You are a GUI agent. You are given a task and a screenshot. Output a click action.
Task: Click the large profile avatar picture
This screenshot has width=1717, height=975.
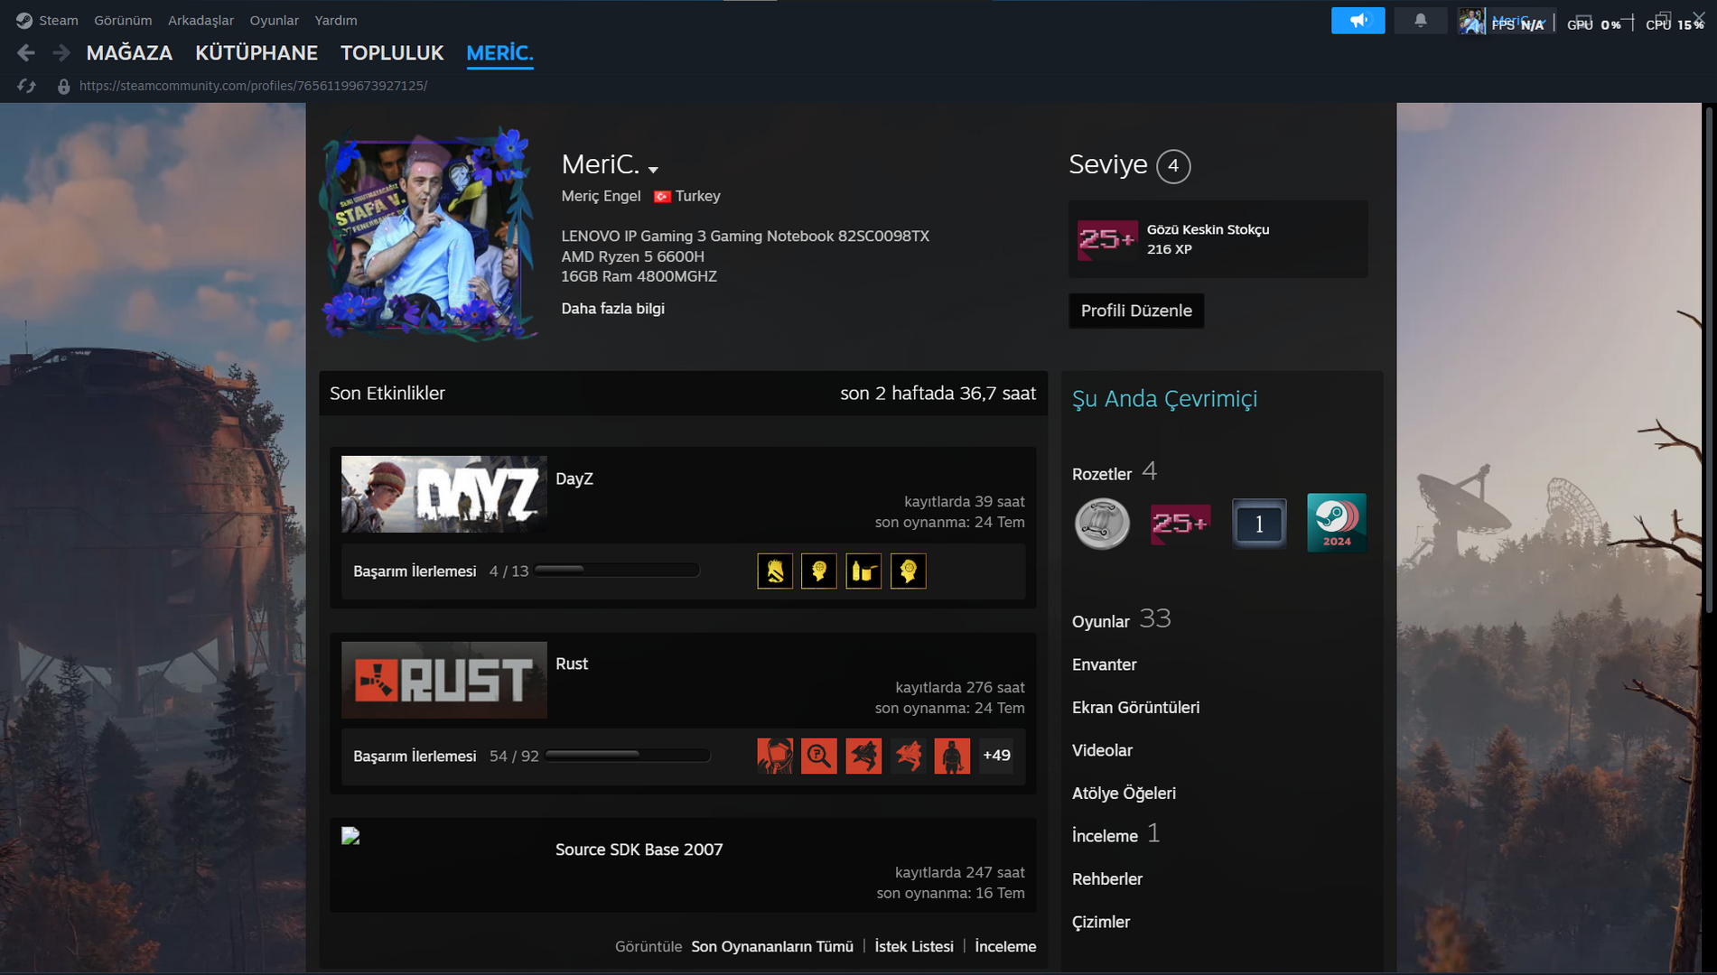430,234
